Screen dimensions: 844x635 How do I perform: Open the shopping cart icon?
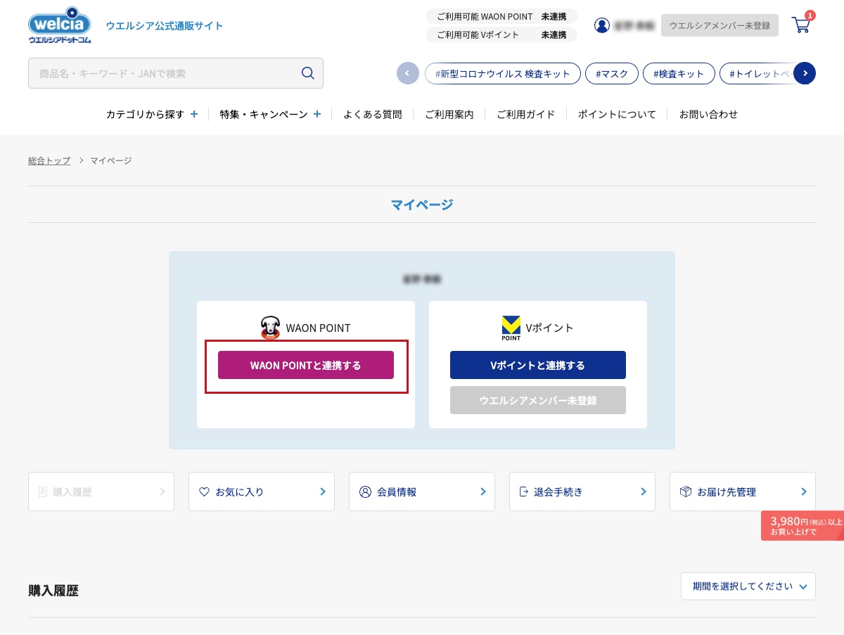tap(800, 25)
